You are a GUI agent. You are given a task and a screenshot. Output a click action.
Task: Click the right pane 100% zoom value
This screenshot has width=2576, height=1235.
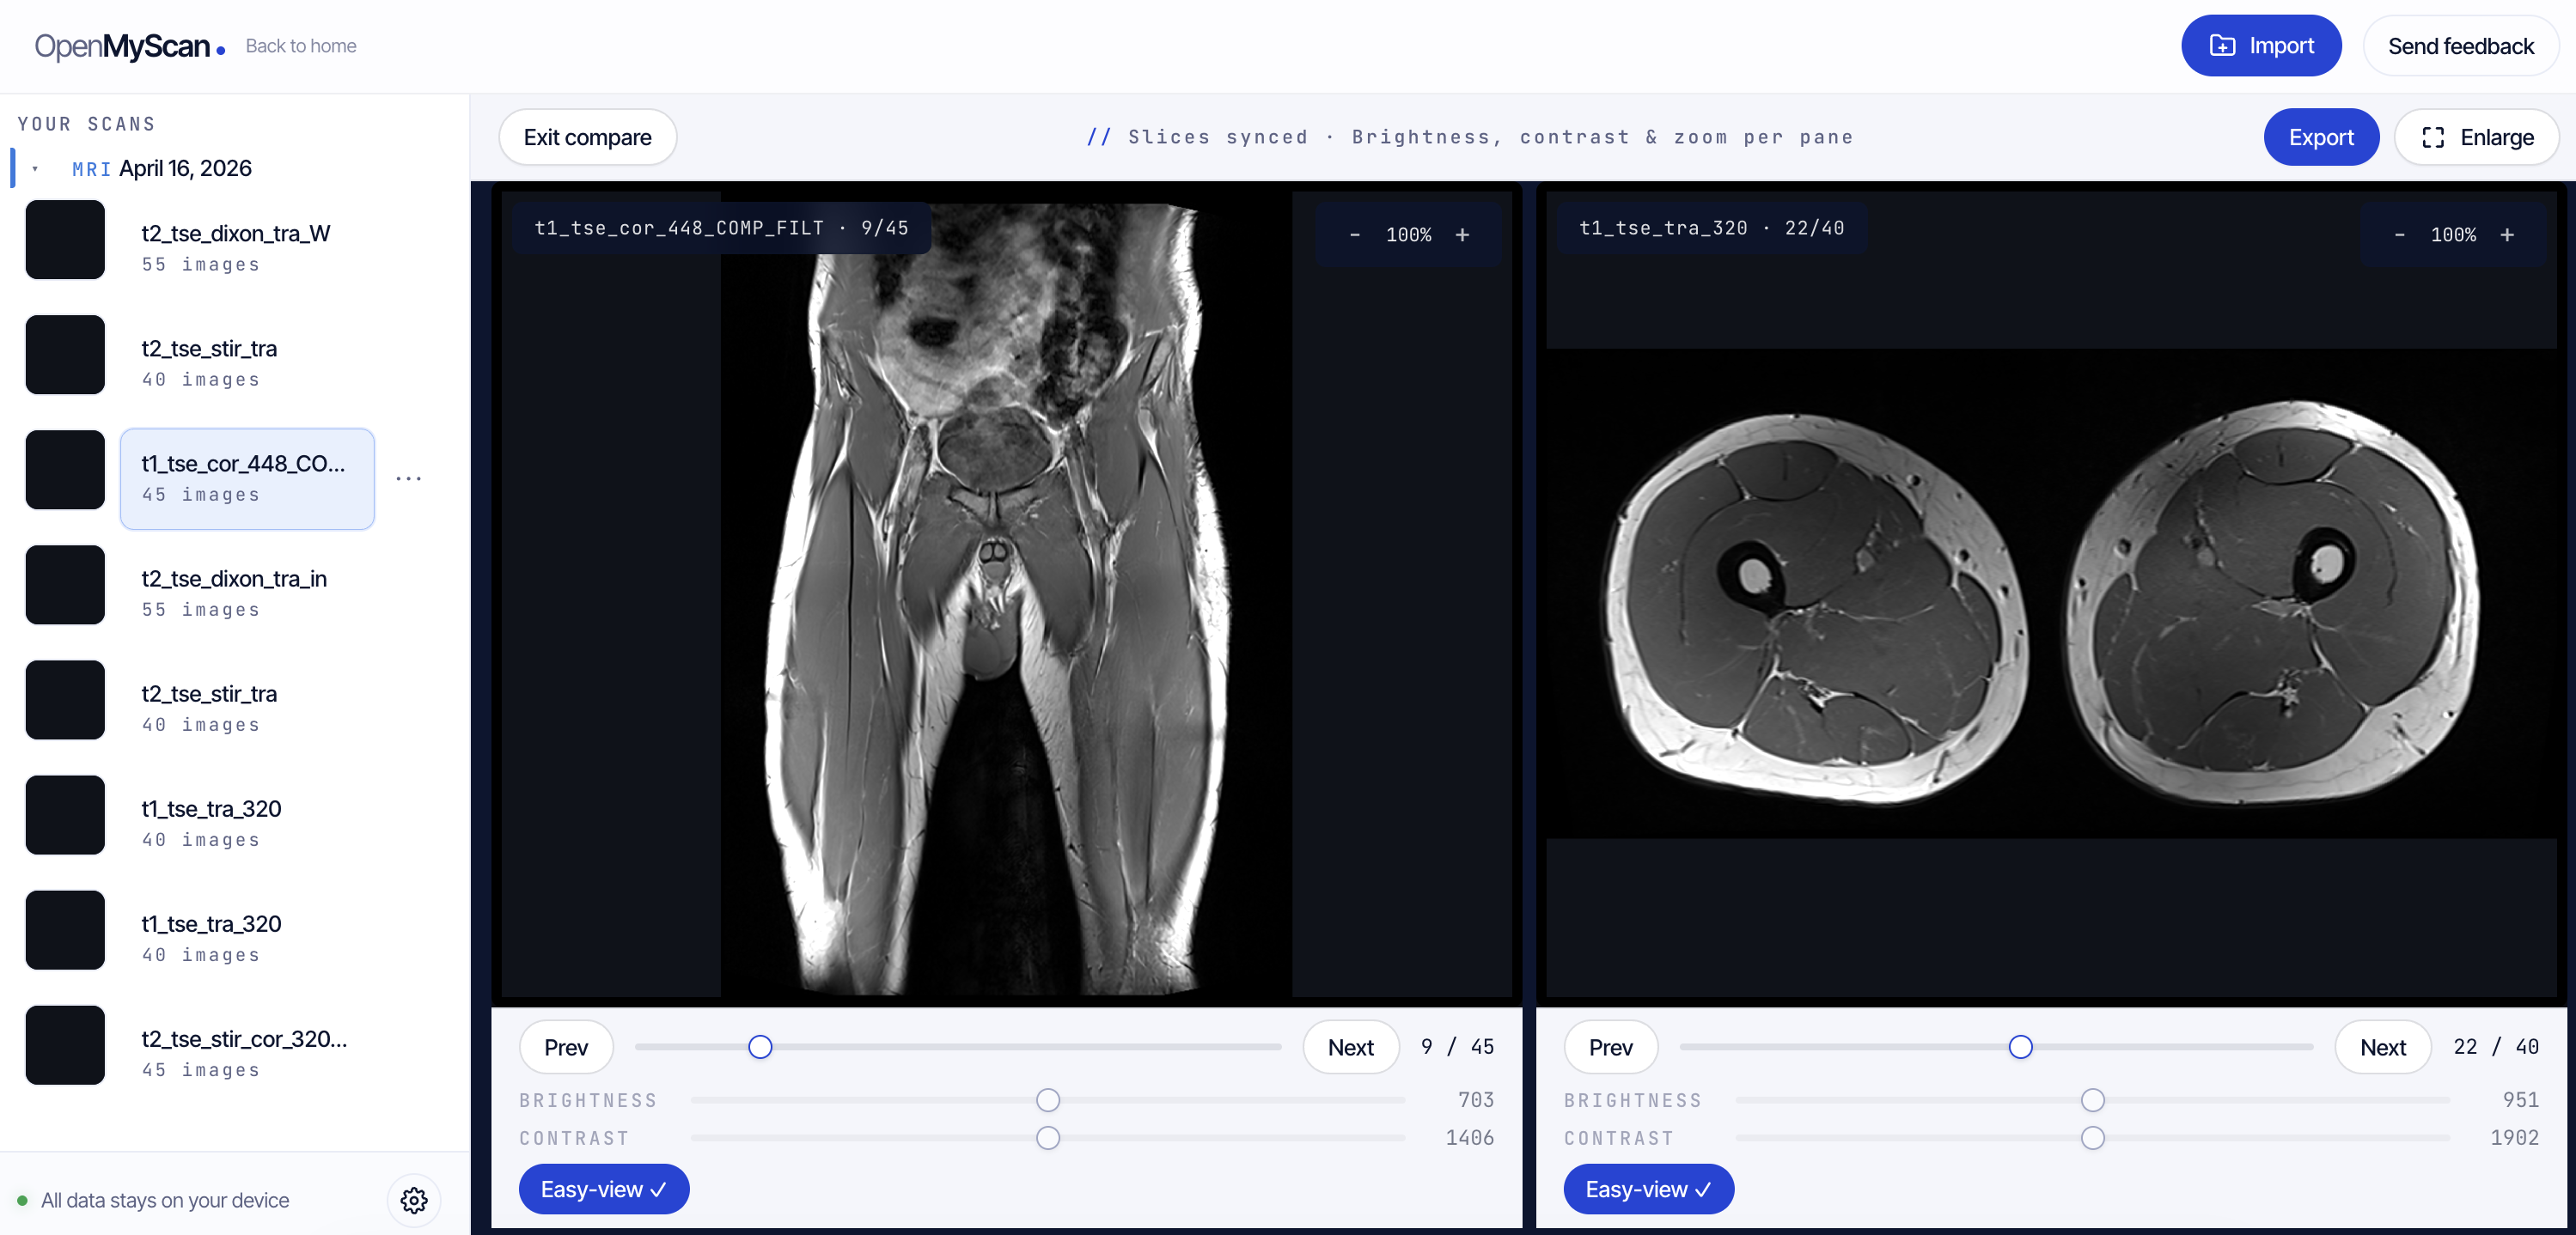point(2453,234)
